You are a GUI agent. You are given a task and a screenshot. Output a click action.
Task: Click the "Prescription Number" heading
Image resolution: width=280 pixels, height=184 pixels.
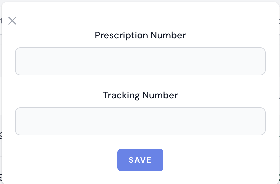(140, 35)
